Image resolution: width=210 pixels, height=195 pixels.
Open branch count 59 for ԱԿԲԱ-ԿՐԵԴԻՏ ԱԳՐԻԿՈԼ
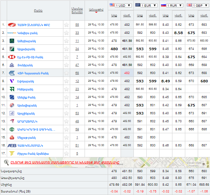pos(77,129)
